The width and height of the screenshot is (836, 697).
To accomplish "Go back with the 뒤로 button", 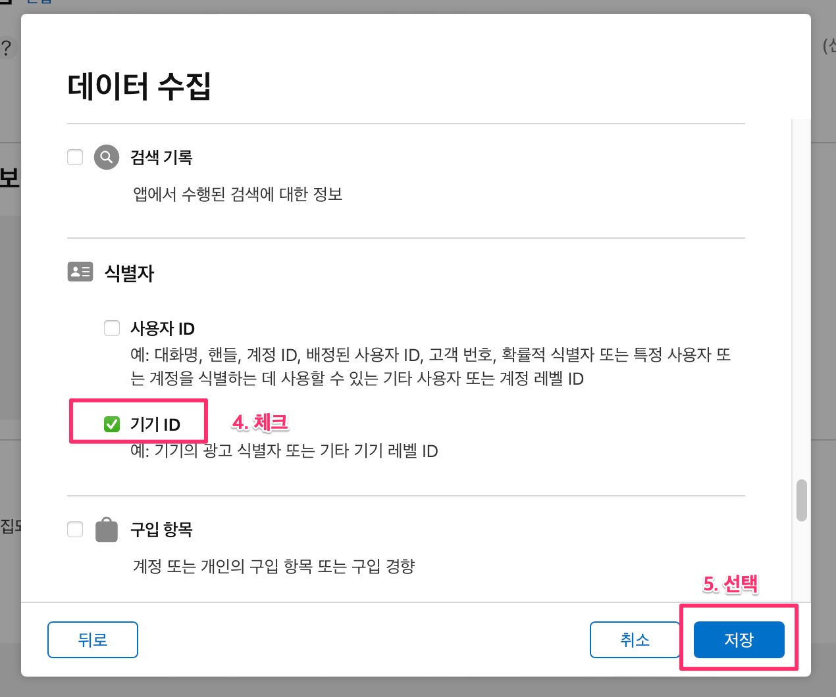I will point(93,640).
